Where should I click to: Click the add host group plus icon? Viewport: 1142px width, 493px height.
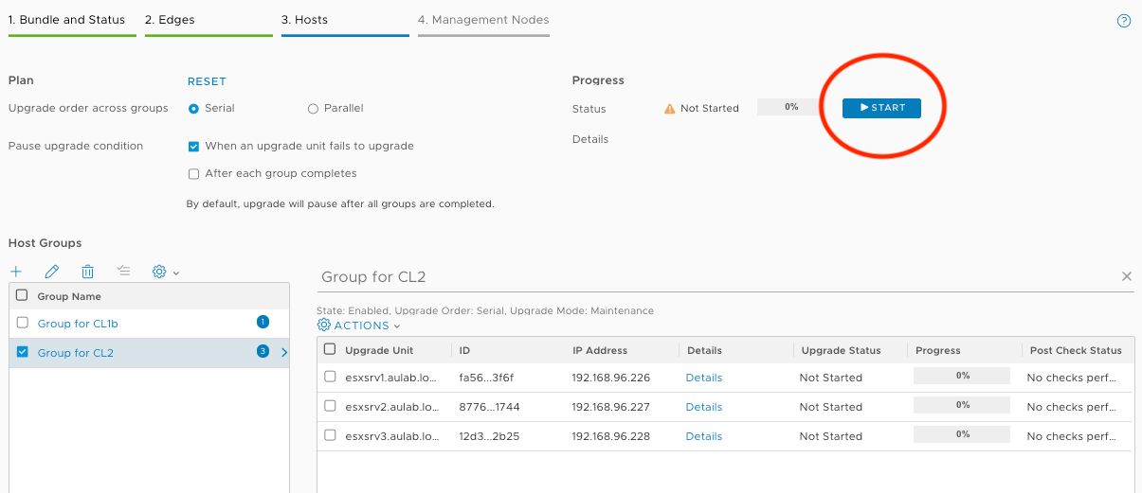(x=16, y=272)
